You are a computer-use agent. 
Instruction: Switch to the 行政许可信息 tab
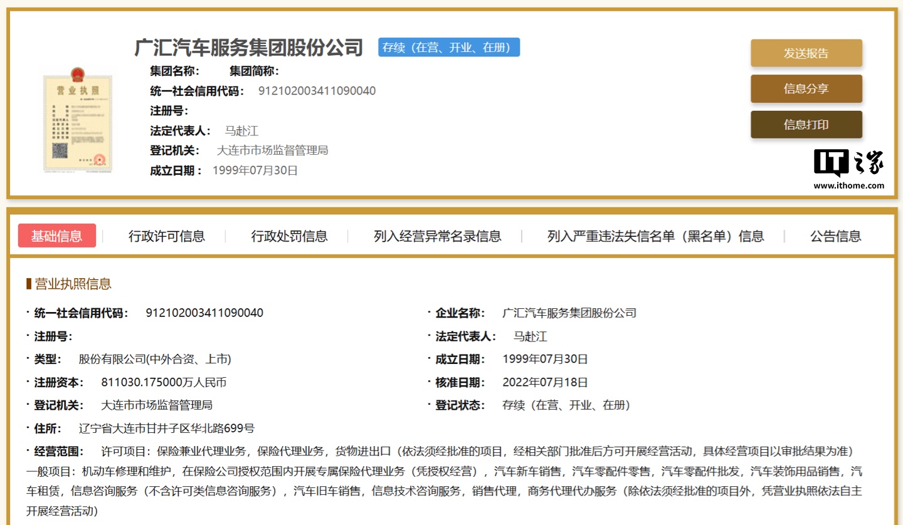coord(167,236)
